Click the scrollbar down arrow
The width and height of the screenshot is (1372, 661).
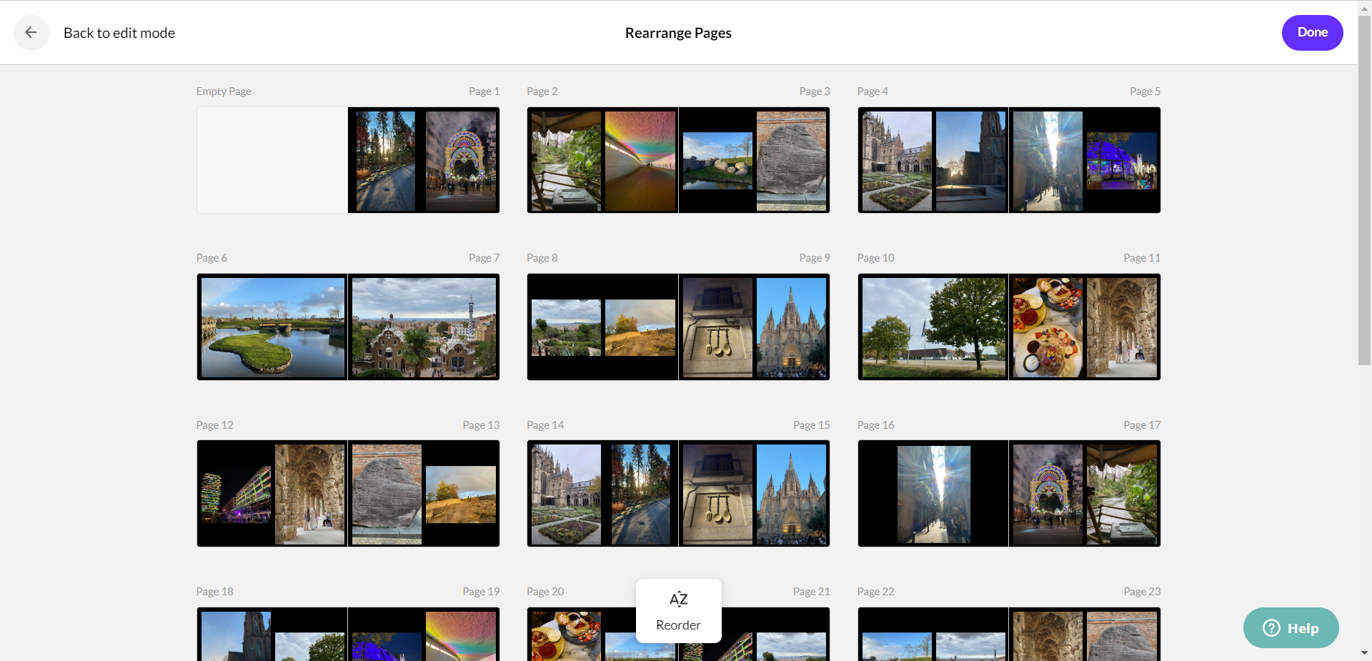pos(1364,652)
